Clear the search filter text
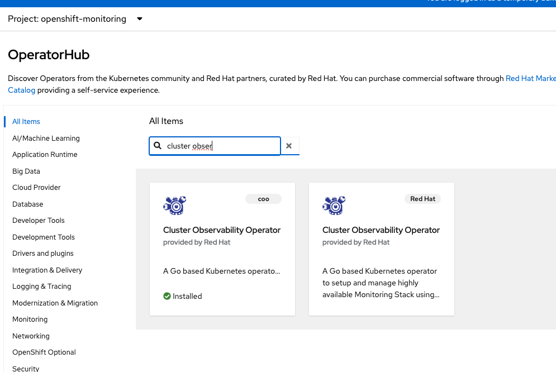 [289, 146]
